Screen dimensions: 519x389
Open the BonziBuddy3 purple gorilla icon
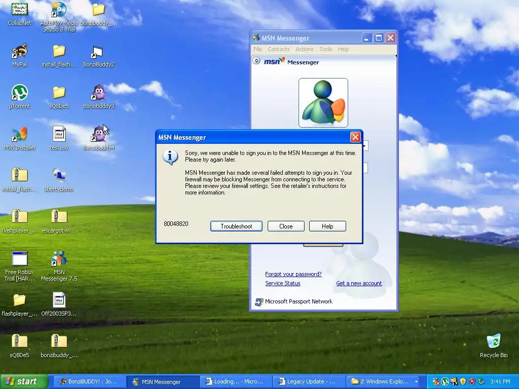(x=98, y=97)
